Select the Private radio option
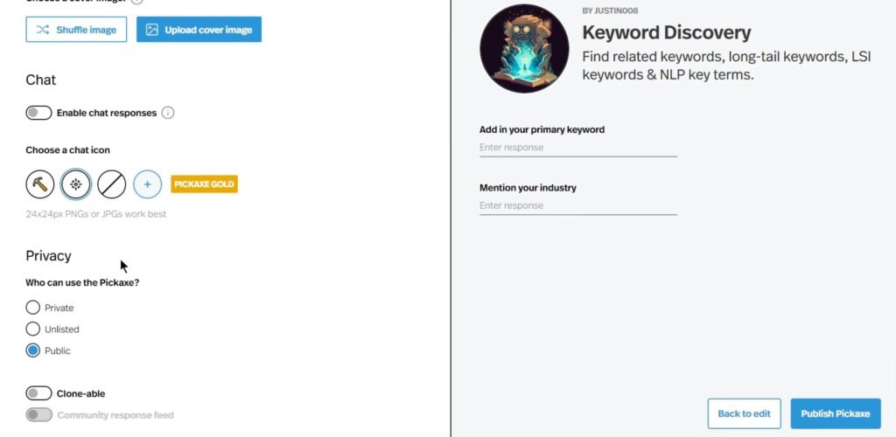Viewport: 896px width, 437px height. coord(33,308)
